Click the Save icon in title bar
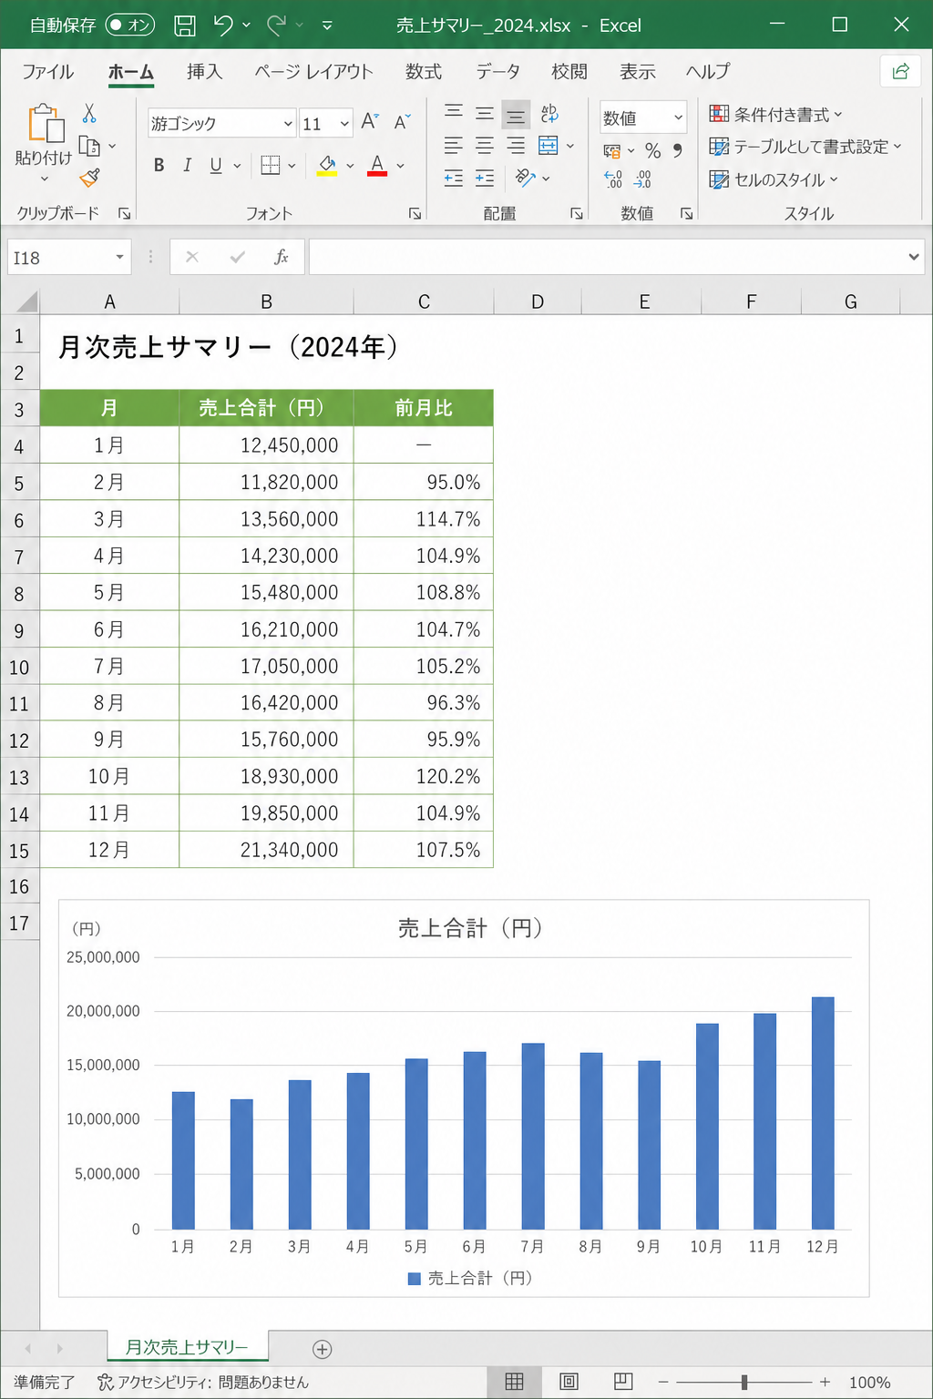The image size is (933, 1399). 185,26
